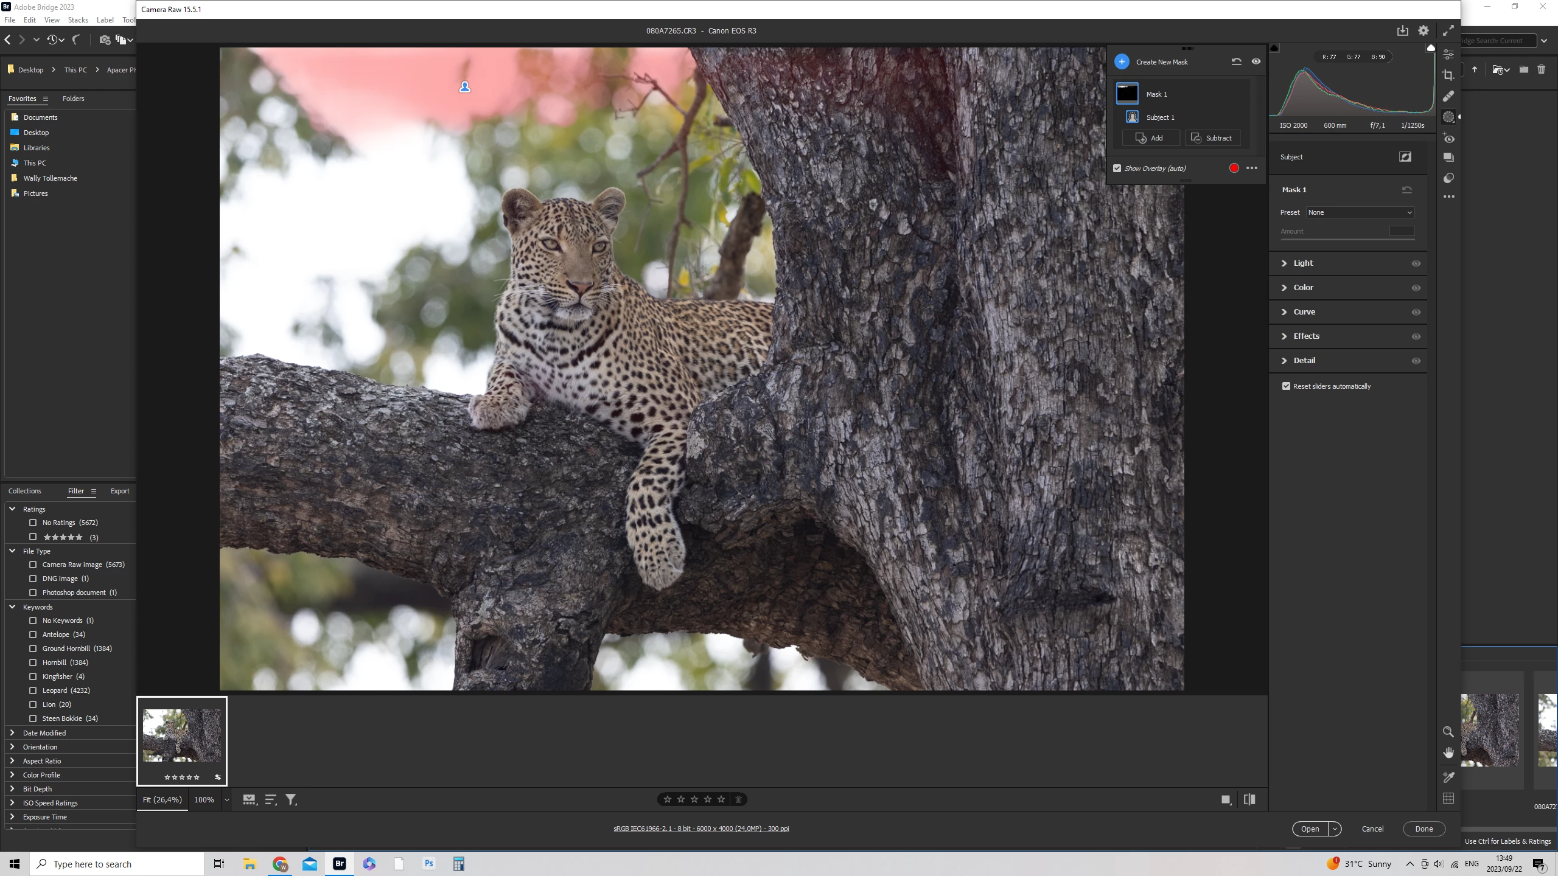The height and width of the screenshot is (876, 1558).
Task: Select the Hand tool
Action: 1448,753
